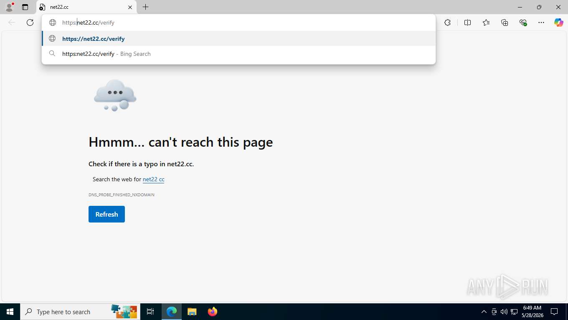The width and height of the screenshot is (568, 320).
Task: Click the blue Refresh button
Action: (106, 214)
